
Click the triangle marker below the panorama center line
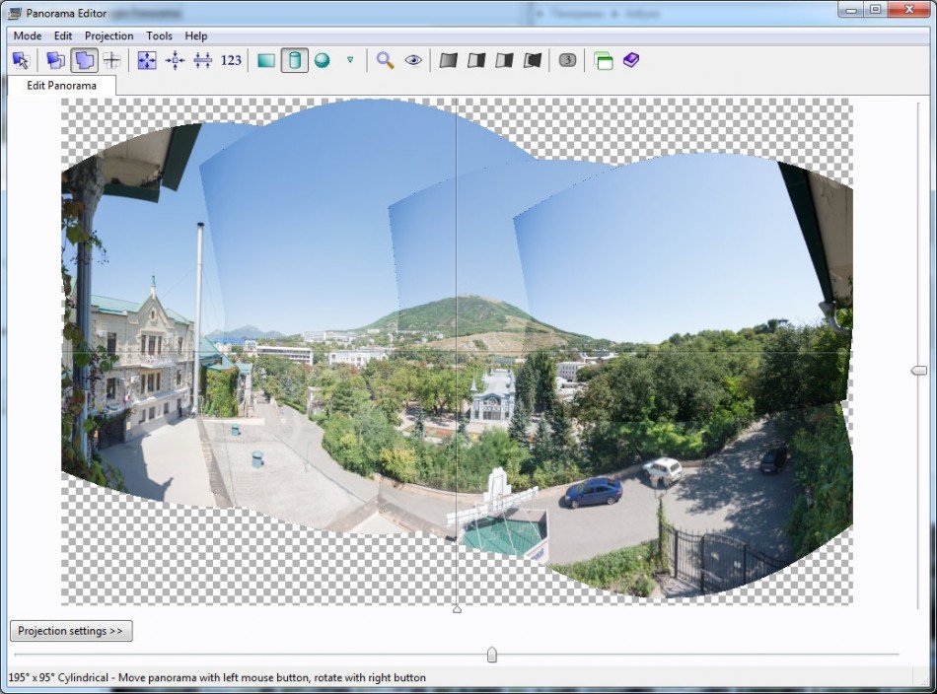click(x=457, y=608)
